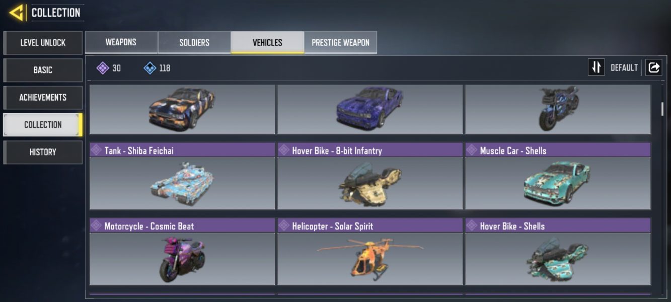Click the purple epic currency diamond icon

click(103, 68)
